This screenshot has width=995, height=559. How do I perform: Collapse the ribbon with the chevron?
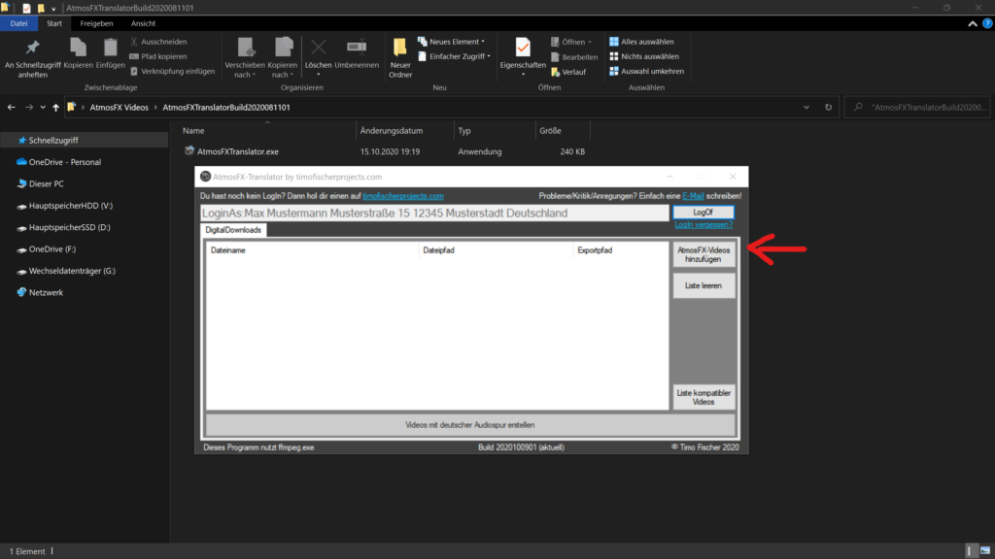point(972,23)
